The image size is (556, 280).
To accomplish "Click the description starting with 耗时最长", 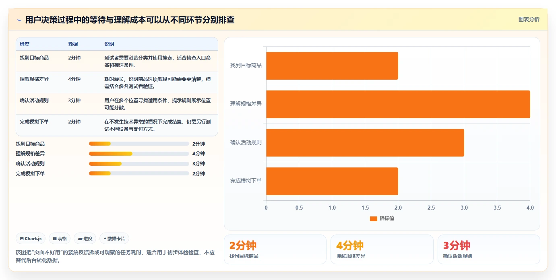I will coord(157,82).
